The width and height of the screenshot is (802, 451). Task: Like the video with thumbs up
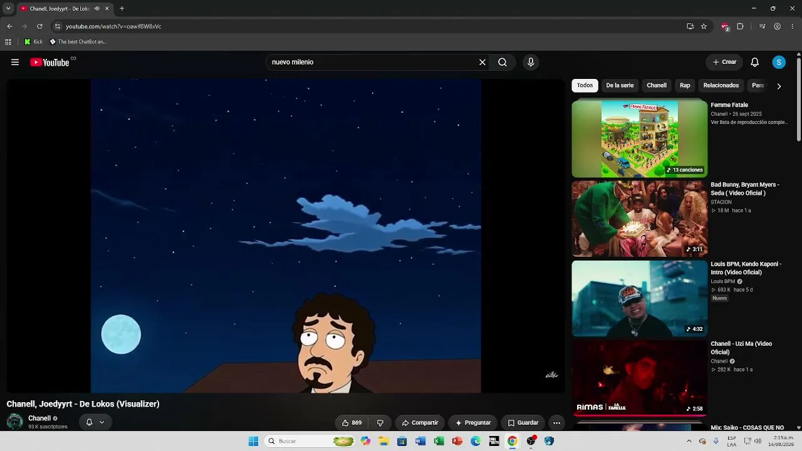point(352,423)
